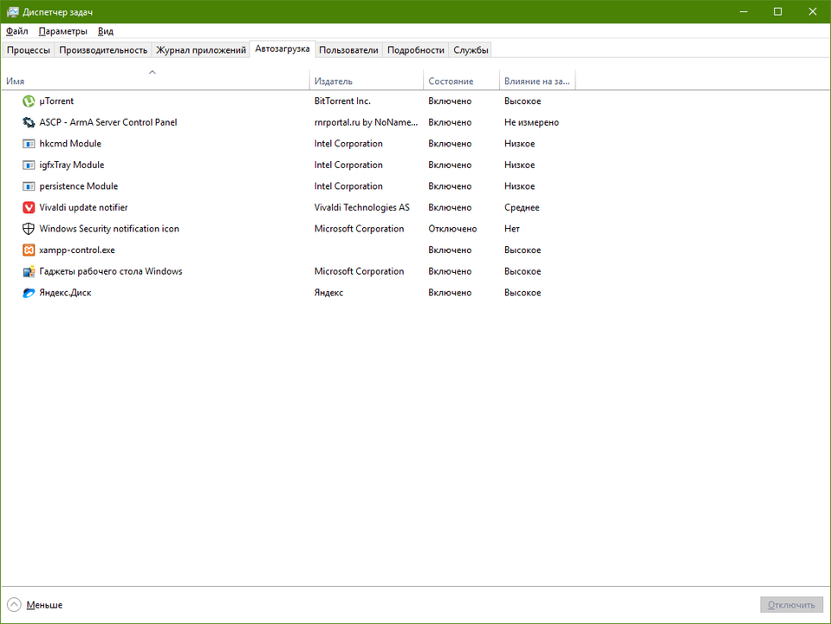Click the Windows Security shield icon
The height and width of the screenshot is (624, 831).
pos(29,229)
